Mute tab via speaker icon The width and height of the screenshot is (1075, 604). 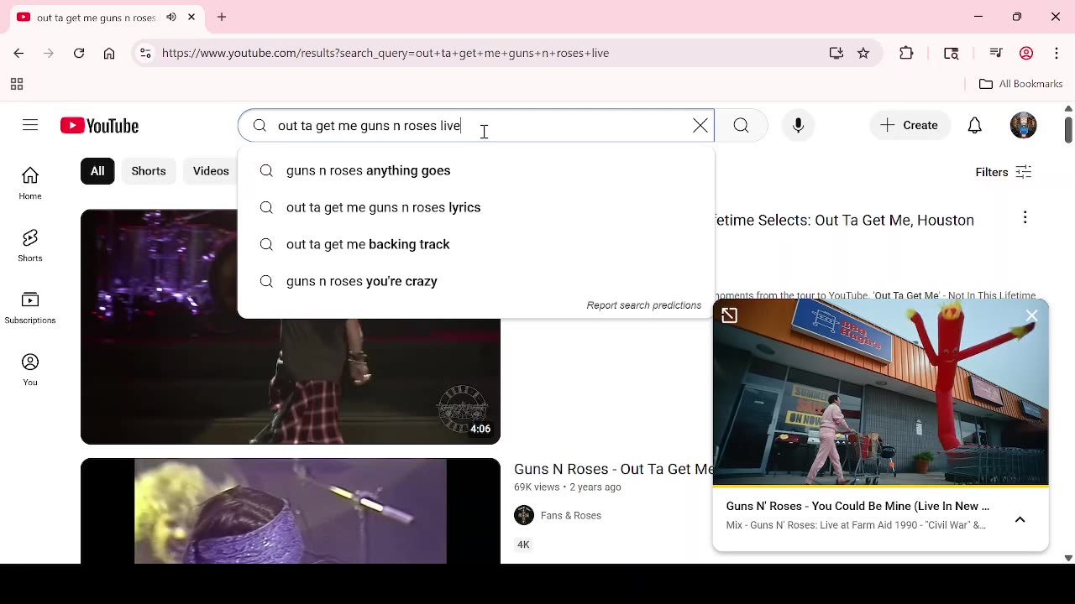click(171, 17)
